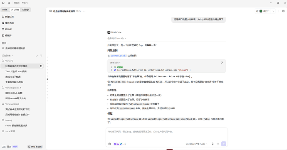Open the 帮助 menu in the title bar

tap(25, 3)
